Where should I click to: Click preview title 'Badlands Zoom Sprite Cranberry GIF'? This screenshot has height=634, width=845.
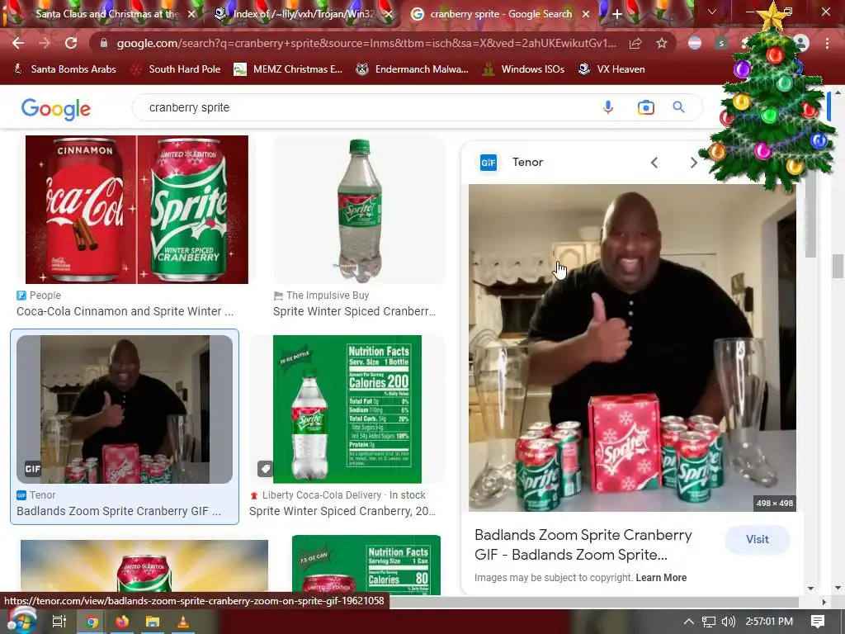583,545
